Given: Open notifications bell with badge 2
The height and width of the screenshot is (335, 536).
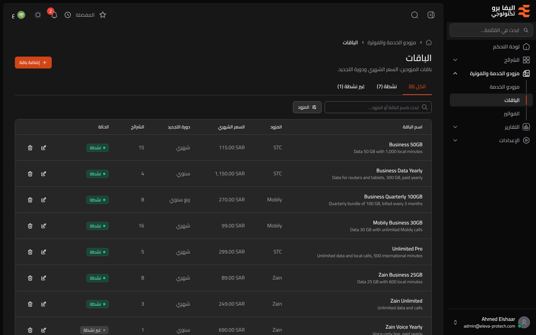Looking at the screenshot, I should [x=54, y=15].
